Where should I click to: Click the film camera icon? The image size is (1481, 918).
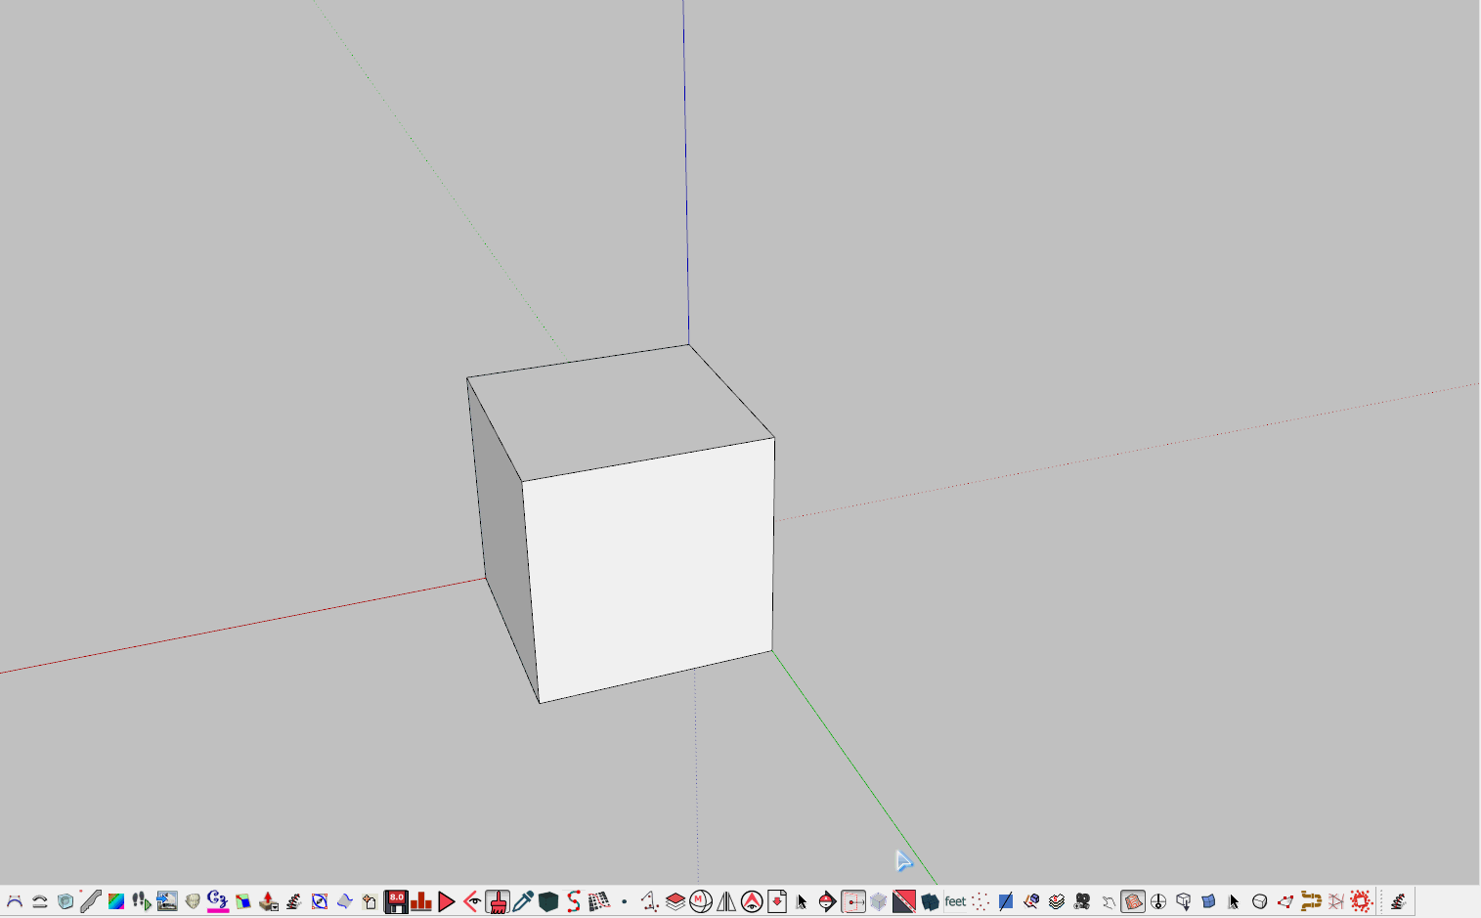(x=1082, y=901)
